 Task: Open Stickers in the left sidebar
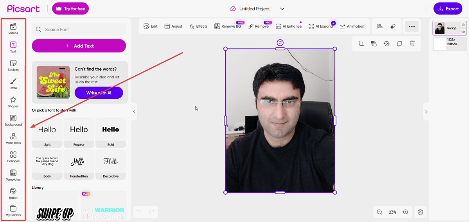[13, 66]
